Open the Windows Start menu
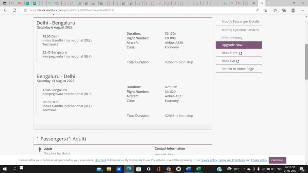Image resolution: width=308 pixels, height=173 pixels. pyautogui.click(x=5, y=169)
